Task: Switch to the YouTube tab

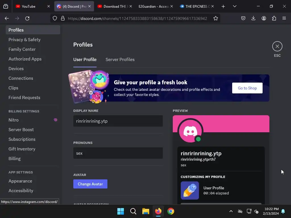Action: coord(33,6)
